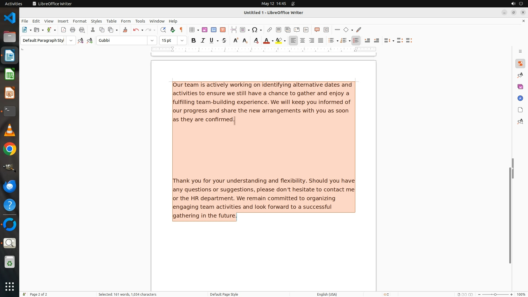The width and height of the screenshot is (528, 297).
Task: Toggle Formatting Marks pilcrow button
Action: 181,30
